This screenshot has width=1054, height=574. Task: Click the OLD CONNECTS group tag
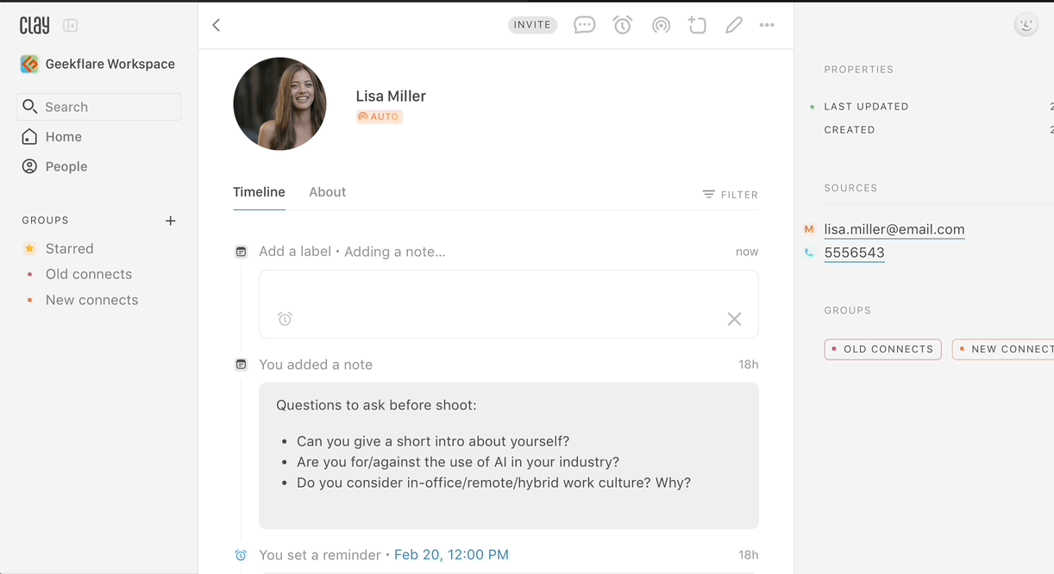(882, 349)
